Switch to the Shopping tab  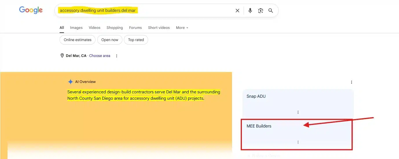point(115,28)
